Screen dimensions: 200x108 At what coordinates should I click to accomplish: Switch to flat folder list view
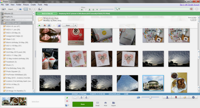pyautogui.click(x=26, y=9)
